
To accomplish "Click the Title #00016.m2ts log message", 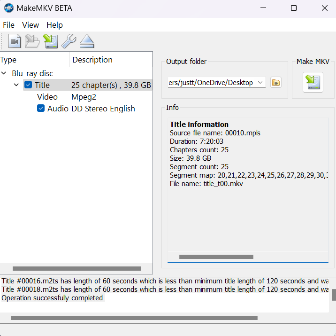I will pyautogui.click(x=165, y=281).
